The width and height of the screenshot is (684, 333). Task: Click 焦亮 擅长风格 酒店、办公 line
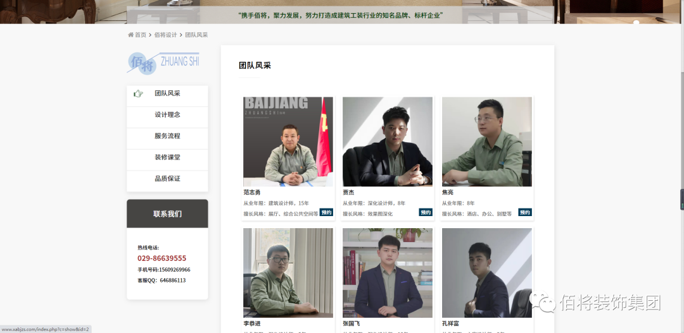coord(477,214)
